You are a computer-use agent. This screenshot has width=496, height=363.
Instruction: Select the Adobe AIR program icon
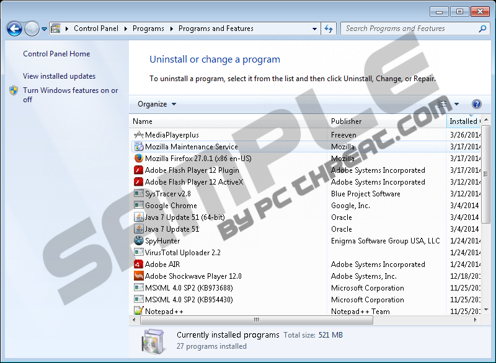point(139,265)
